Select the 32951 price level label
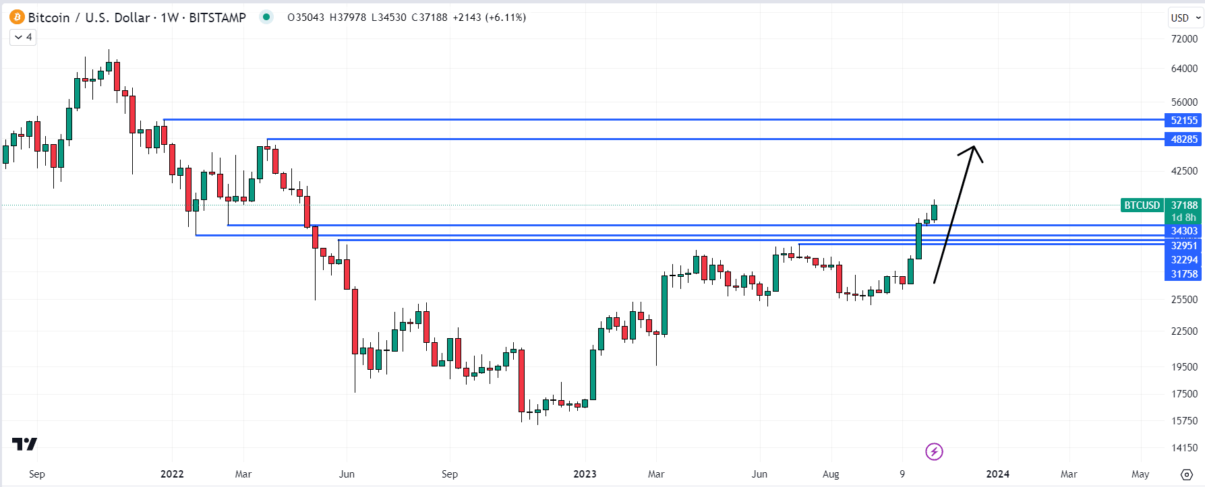 1183,245
